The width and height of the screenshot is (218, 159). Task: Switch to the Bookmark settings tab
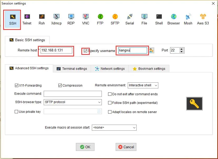click(x=149, y=69)
